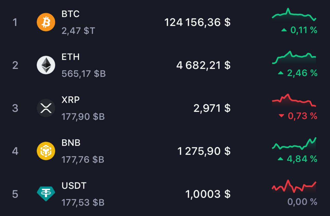Click the USDT 0,00 % change value
This screenshot has width=330, height=216.
click(302, 202)
